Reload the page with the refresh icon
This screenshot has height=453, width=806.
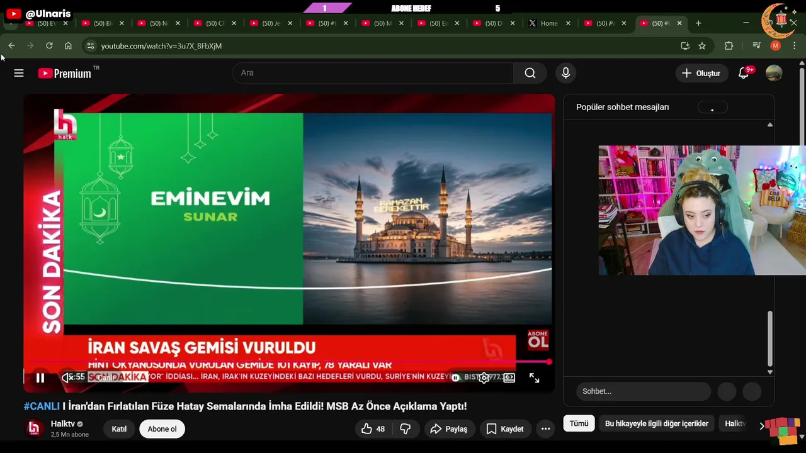[49, 46]
